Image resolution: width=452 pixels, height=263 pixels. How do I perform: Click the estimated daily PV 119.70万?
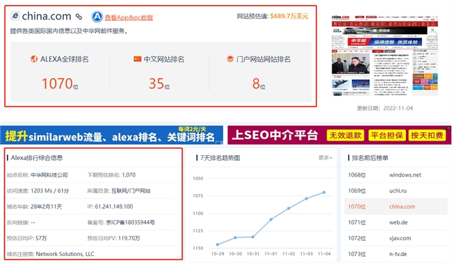(x=129, y=239)
